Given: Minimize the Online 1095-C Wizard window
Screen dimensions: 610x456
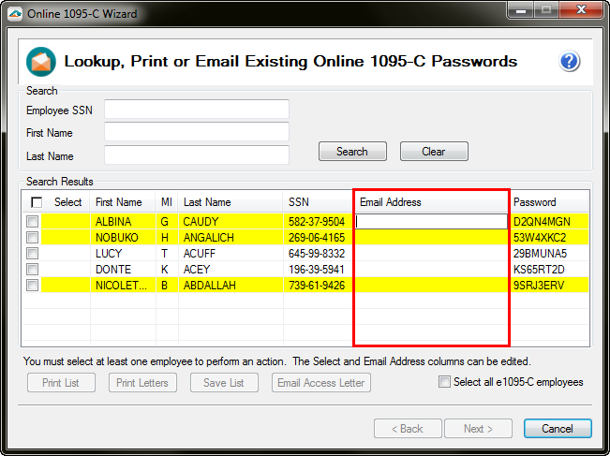Looking at the screenshot, I should point(521,10).
